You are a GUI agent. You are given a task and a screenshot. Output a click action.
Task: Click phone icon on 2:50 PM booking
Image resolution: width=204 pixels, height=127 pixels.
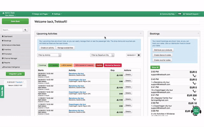click(194, 76)
